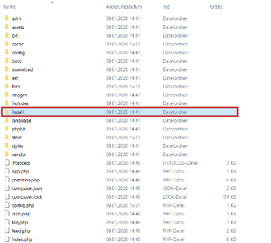Click the 2 KB size of composer.json
Viewport: 271px width, 243px height.
point(231,188)
